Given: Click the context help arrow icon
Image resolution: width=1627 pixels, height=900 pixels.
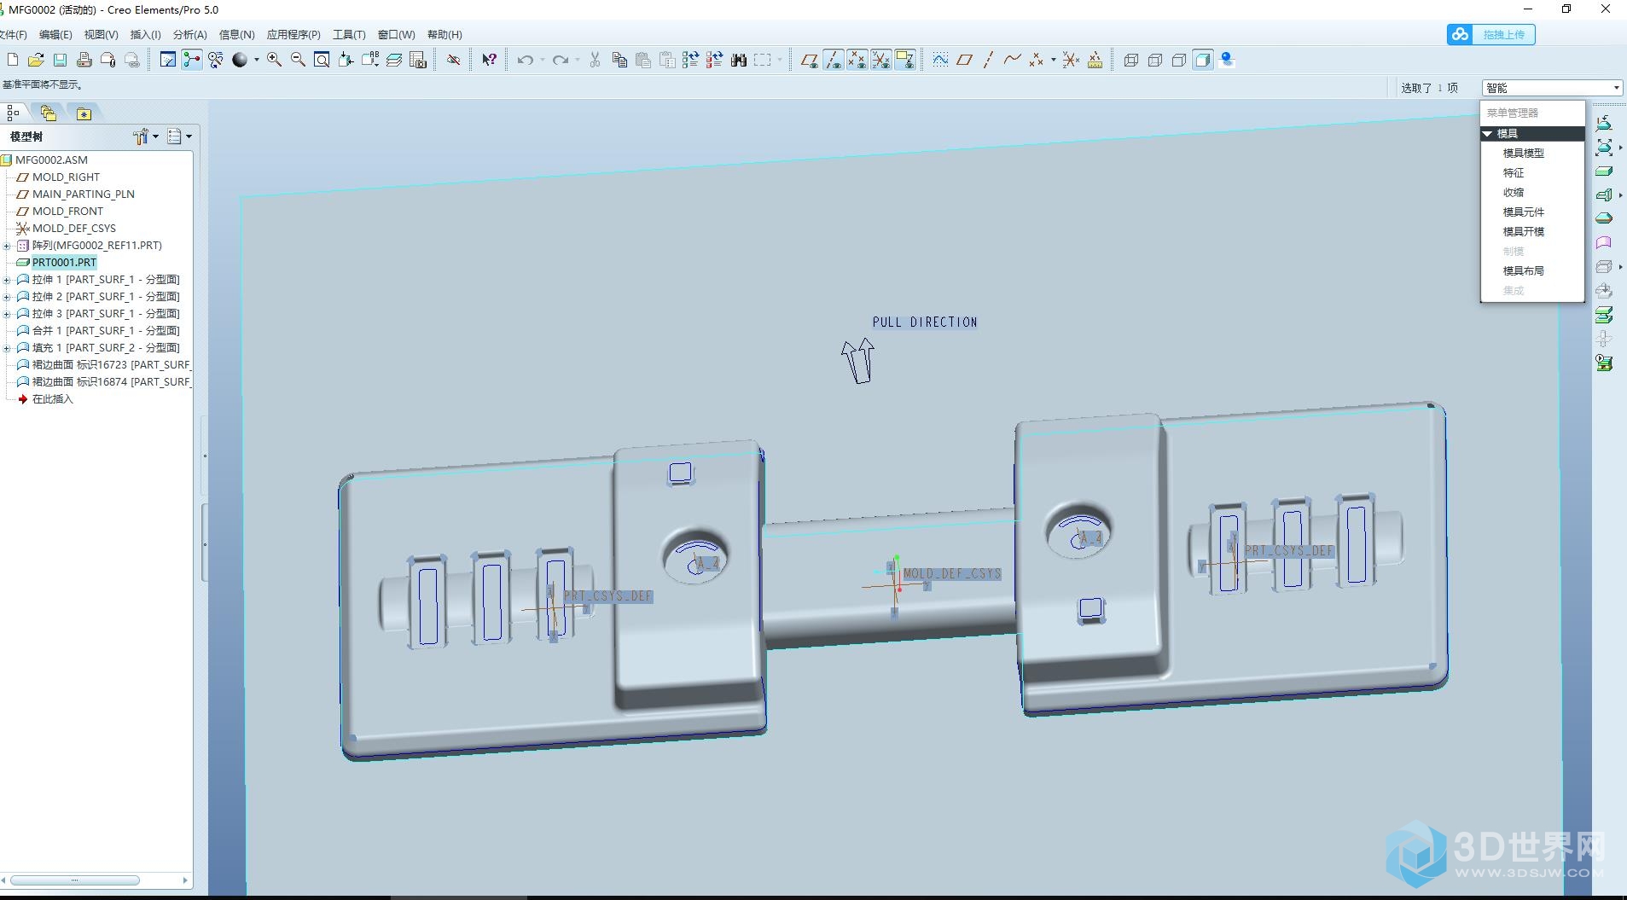Looking at the screenshot, I should (x=489, y=60).
